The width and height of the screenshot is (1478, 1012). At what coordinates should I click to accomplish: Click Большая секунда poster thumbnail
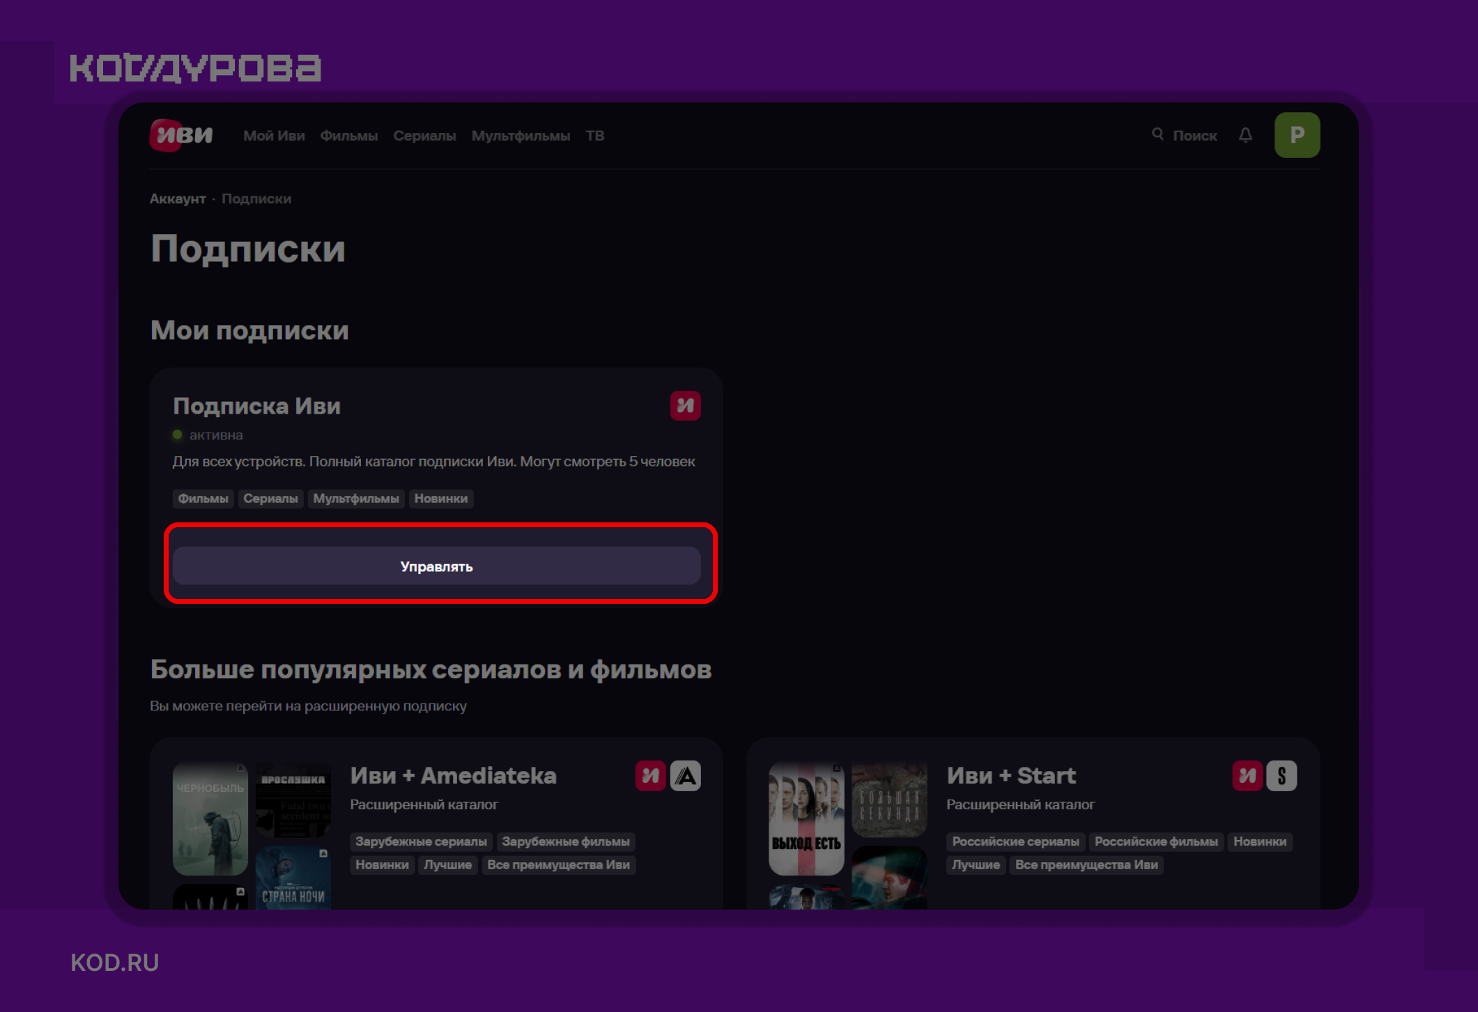coord(889,800)
